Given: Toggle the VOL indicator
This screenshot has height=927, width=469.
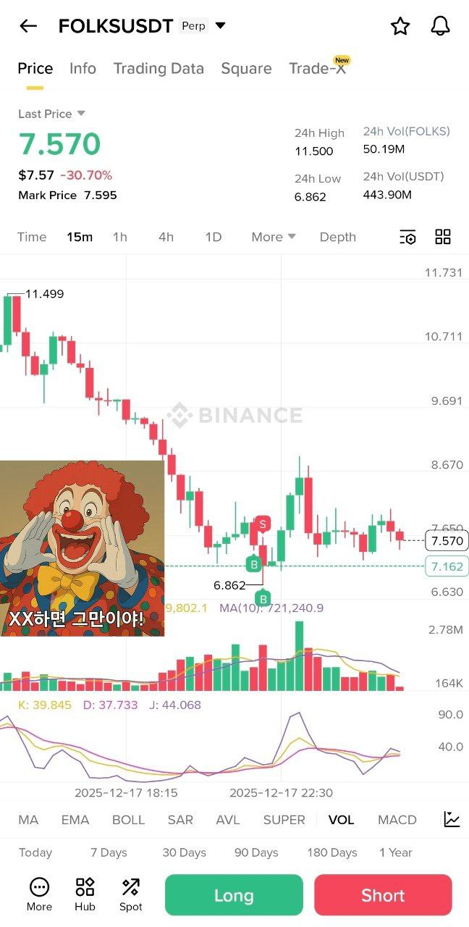Looking at the screenshot, I should coord(341,820).
